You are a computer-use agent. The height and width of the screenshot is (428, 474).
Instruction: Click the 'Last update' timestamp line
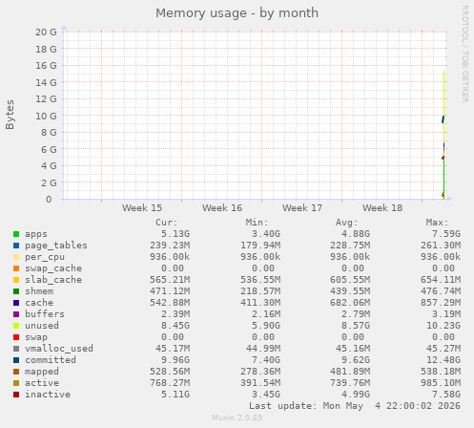click(355, 406)
